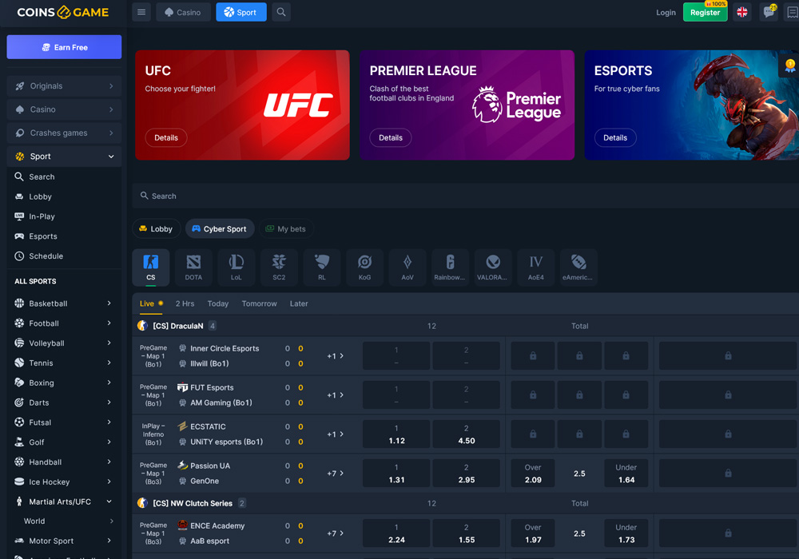
Task: Switch to the Cyber Sport tab
Action: [x=219, y=228]
